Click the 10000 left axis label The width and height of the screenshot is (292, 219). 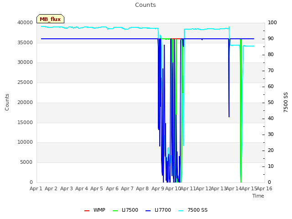click(25, 142)
